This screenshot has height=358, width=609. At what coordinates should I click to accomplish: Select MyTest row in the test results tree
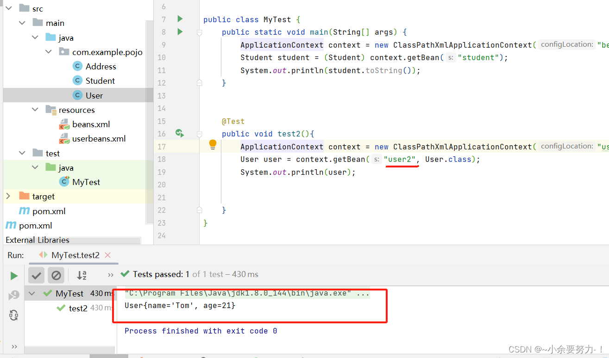(x=69, y=293)
